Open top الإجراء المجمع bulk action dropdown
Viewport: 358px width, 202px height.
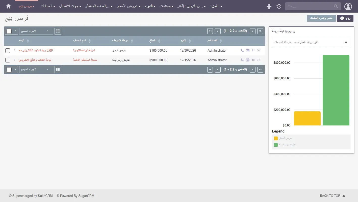tap(36, 31)
